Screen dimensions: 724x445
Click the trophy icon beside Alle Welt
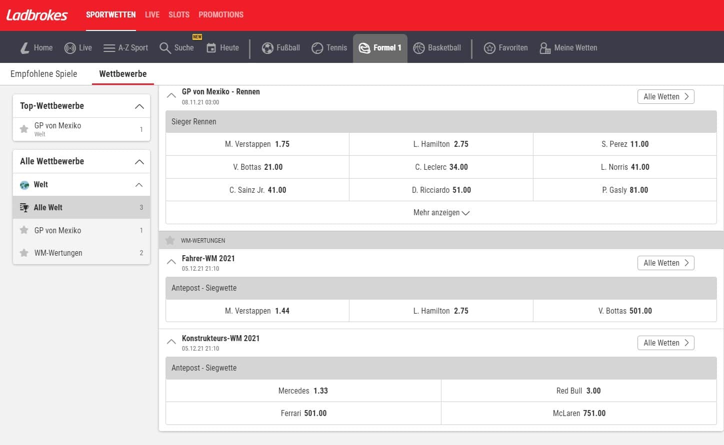[24, 208]
